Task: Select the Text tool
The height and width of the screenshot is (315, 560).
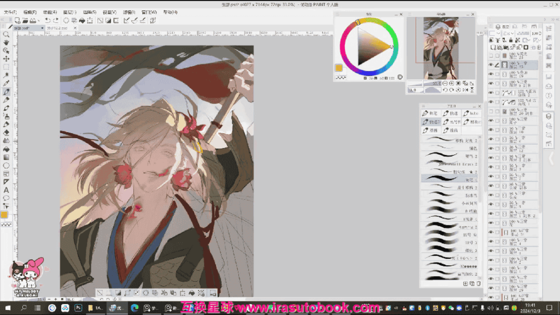Action: click(x=6, y=190)
